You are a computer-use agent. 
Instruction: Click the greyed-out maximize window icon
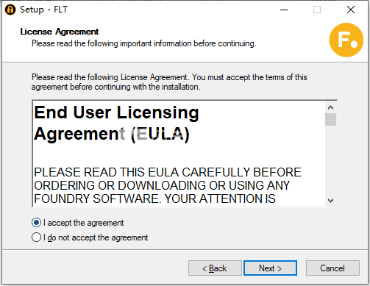tap(317, 10)
